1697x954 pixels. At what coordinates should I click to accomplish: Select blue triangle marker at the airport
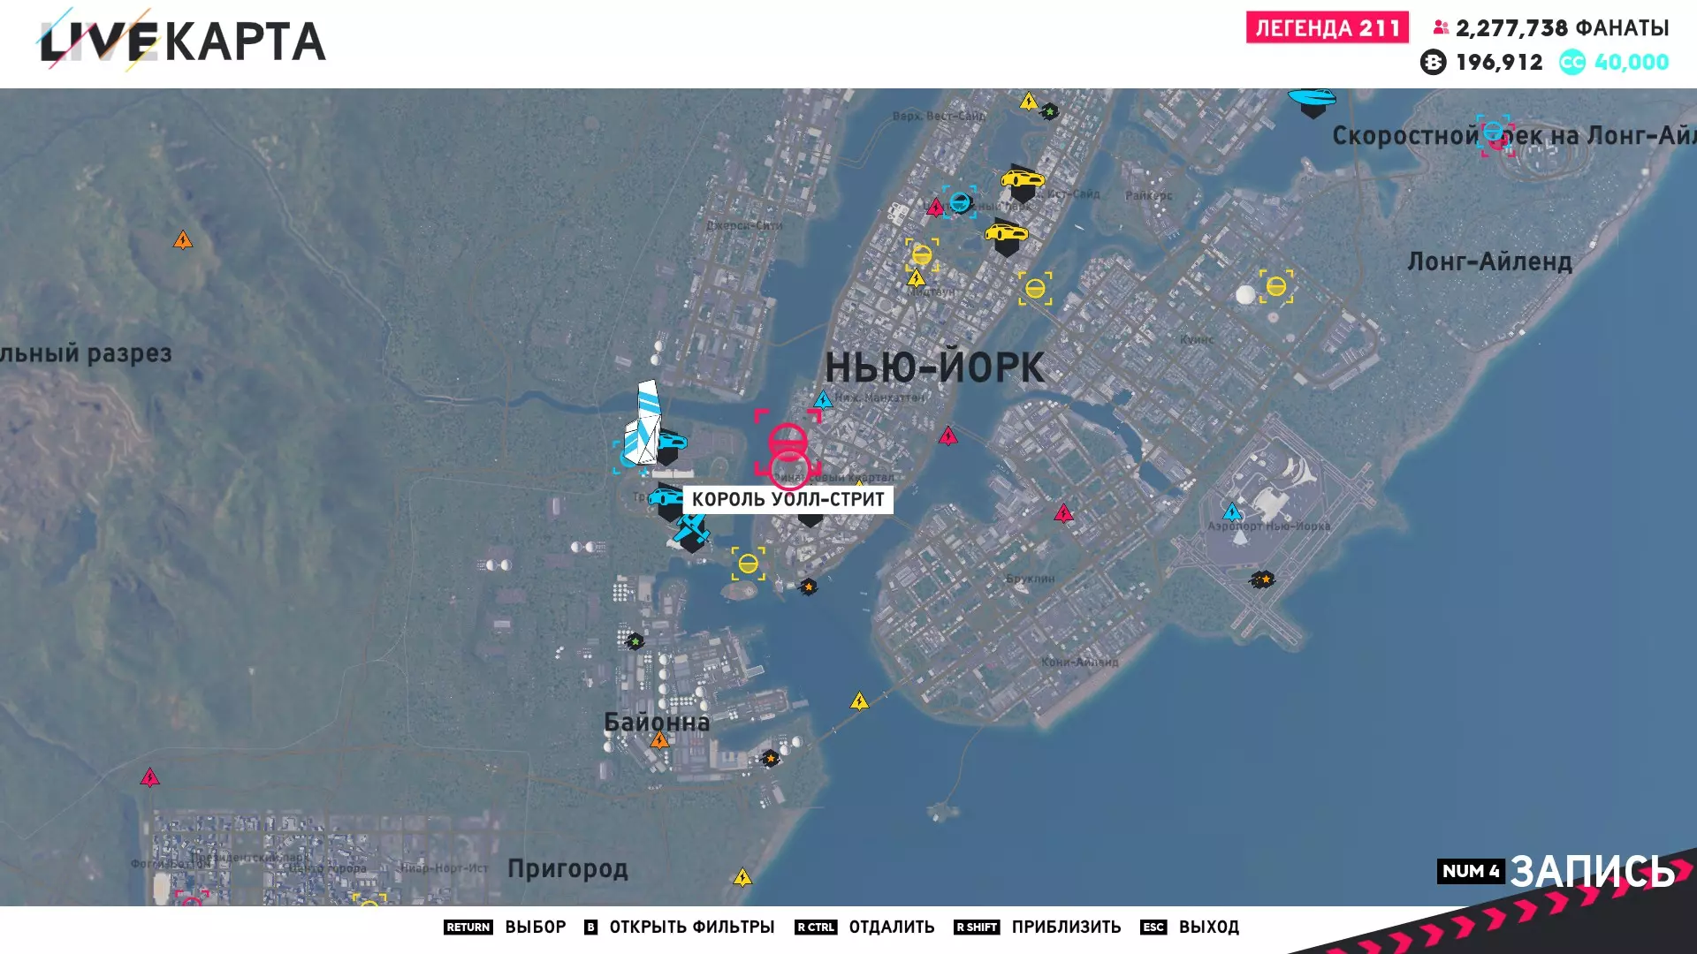click(x=1232, y=512)
